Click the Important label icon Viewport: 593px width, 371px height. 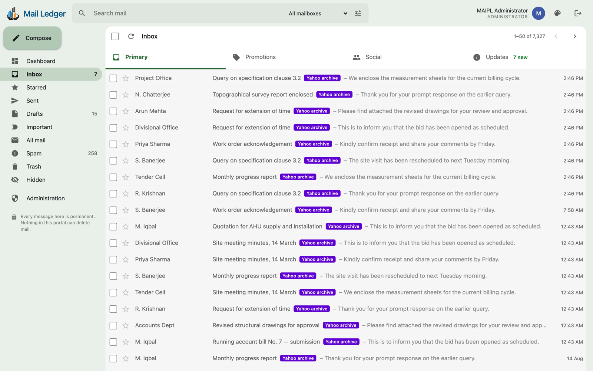15,127
